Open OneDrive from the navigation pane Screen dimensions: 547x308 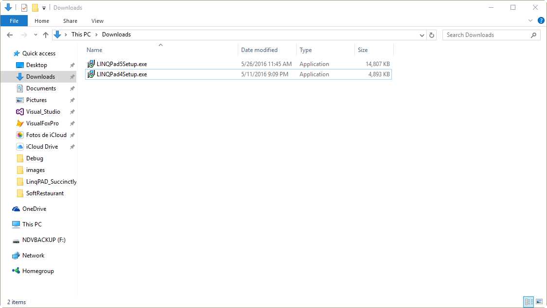pos(34,208)
